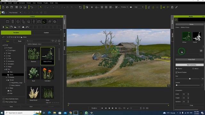Viewport: 205px width, 115px height.
Task: Click the Size slider handle
Action: point(190,79)
